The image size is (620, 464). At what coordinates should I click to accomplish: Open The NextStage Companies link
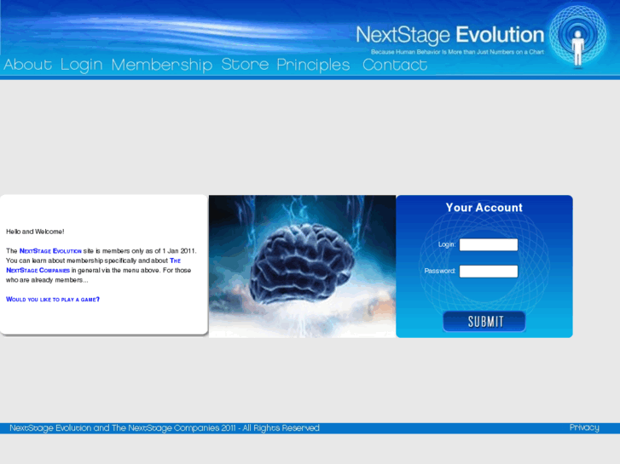(93, 266)
